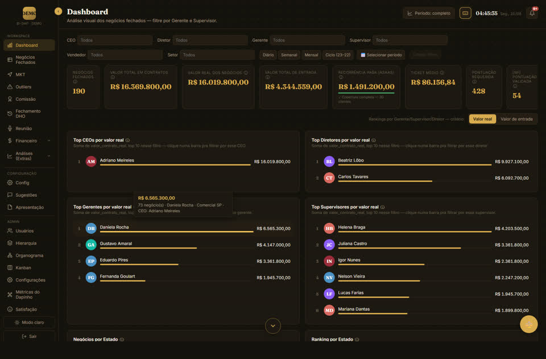Image resolution: width=546 pixels, height=359 pixels.
Task: Toggle Modo claro light mode
Action: pyautogui.click(x=29, y=323)
